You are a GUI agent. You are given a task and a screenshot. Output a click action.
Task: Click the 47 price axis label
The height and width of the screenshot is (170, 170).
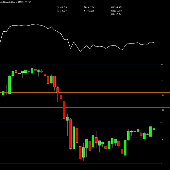coord(161,81)
